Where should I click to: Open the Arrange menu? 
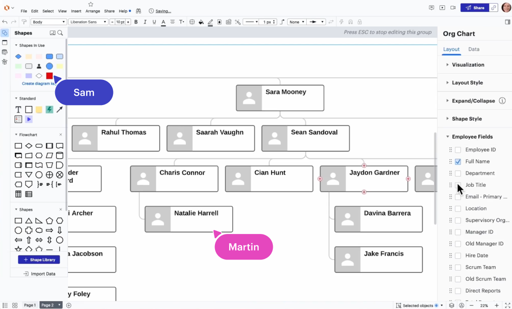93,11
